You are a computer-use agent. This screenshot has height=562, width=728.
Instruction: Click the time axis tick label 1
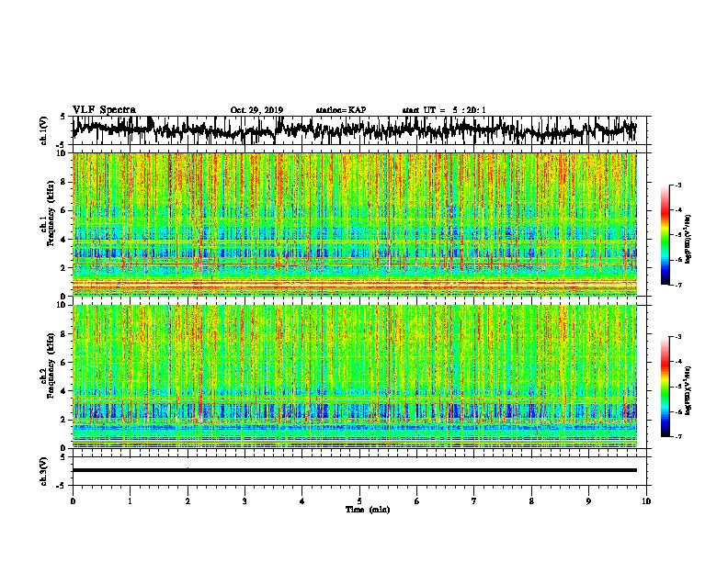pyautogui.click(x=130, y=500)
